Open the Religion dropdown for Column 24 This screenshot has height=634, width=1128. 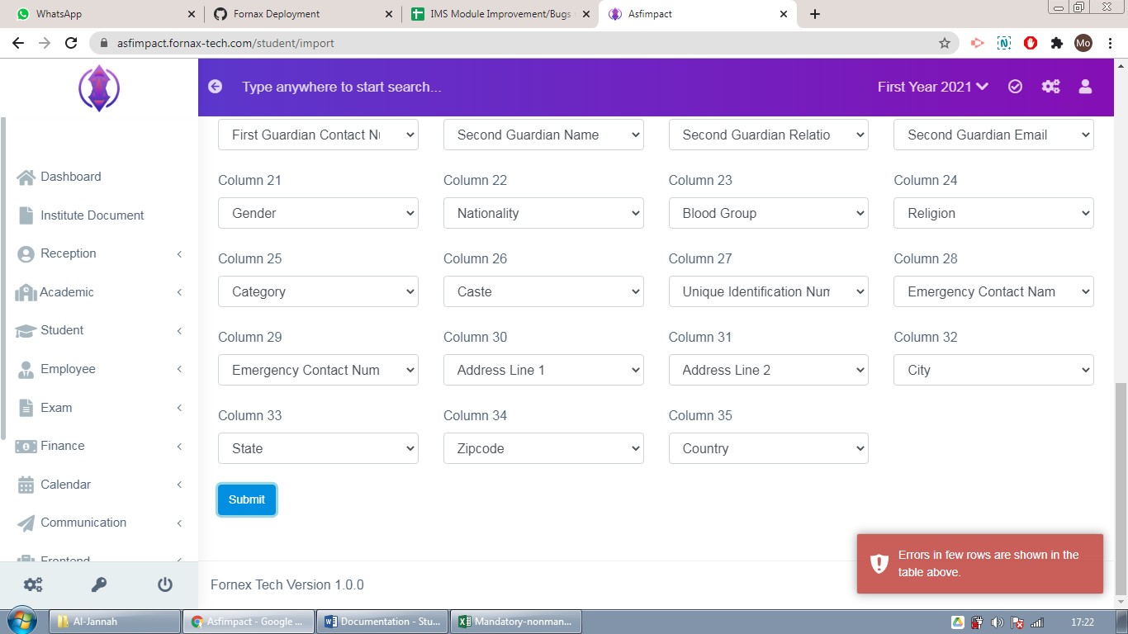pyautogui.click(x=994, y=213)
